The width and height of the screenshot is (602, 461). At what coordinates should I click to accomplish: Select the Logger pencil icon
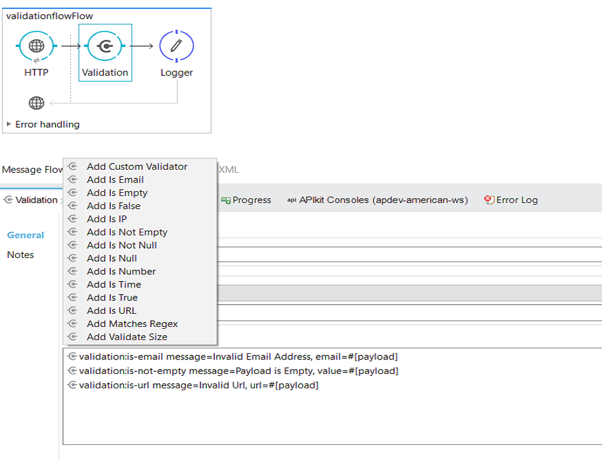(177, 46)
